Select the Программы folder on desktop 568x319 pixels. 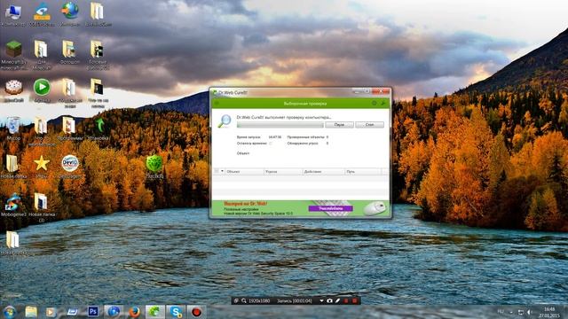point(69,128)
